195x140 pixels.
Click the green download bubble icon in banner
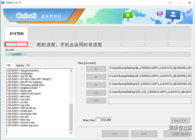point(128,15)
